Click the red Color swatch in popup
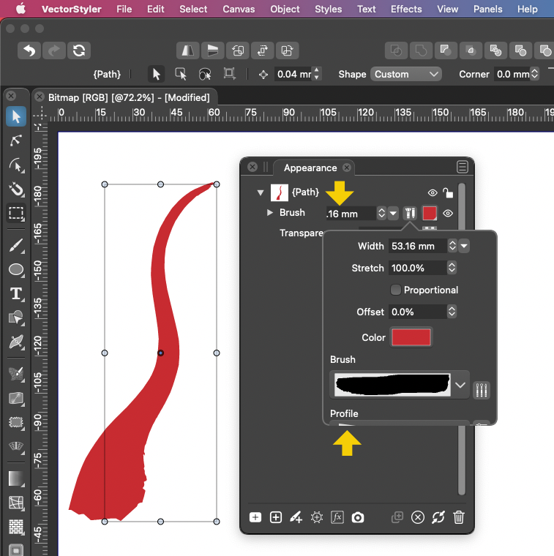Image resolution: width=554 pixels, height=556 pixels. [x=411, y=337]
